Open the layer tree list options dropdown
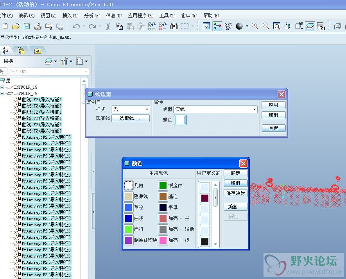This screenshot has height=279, width=346. 82,61
